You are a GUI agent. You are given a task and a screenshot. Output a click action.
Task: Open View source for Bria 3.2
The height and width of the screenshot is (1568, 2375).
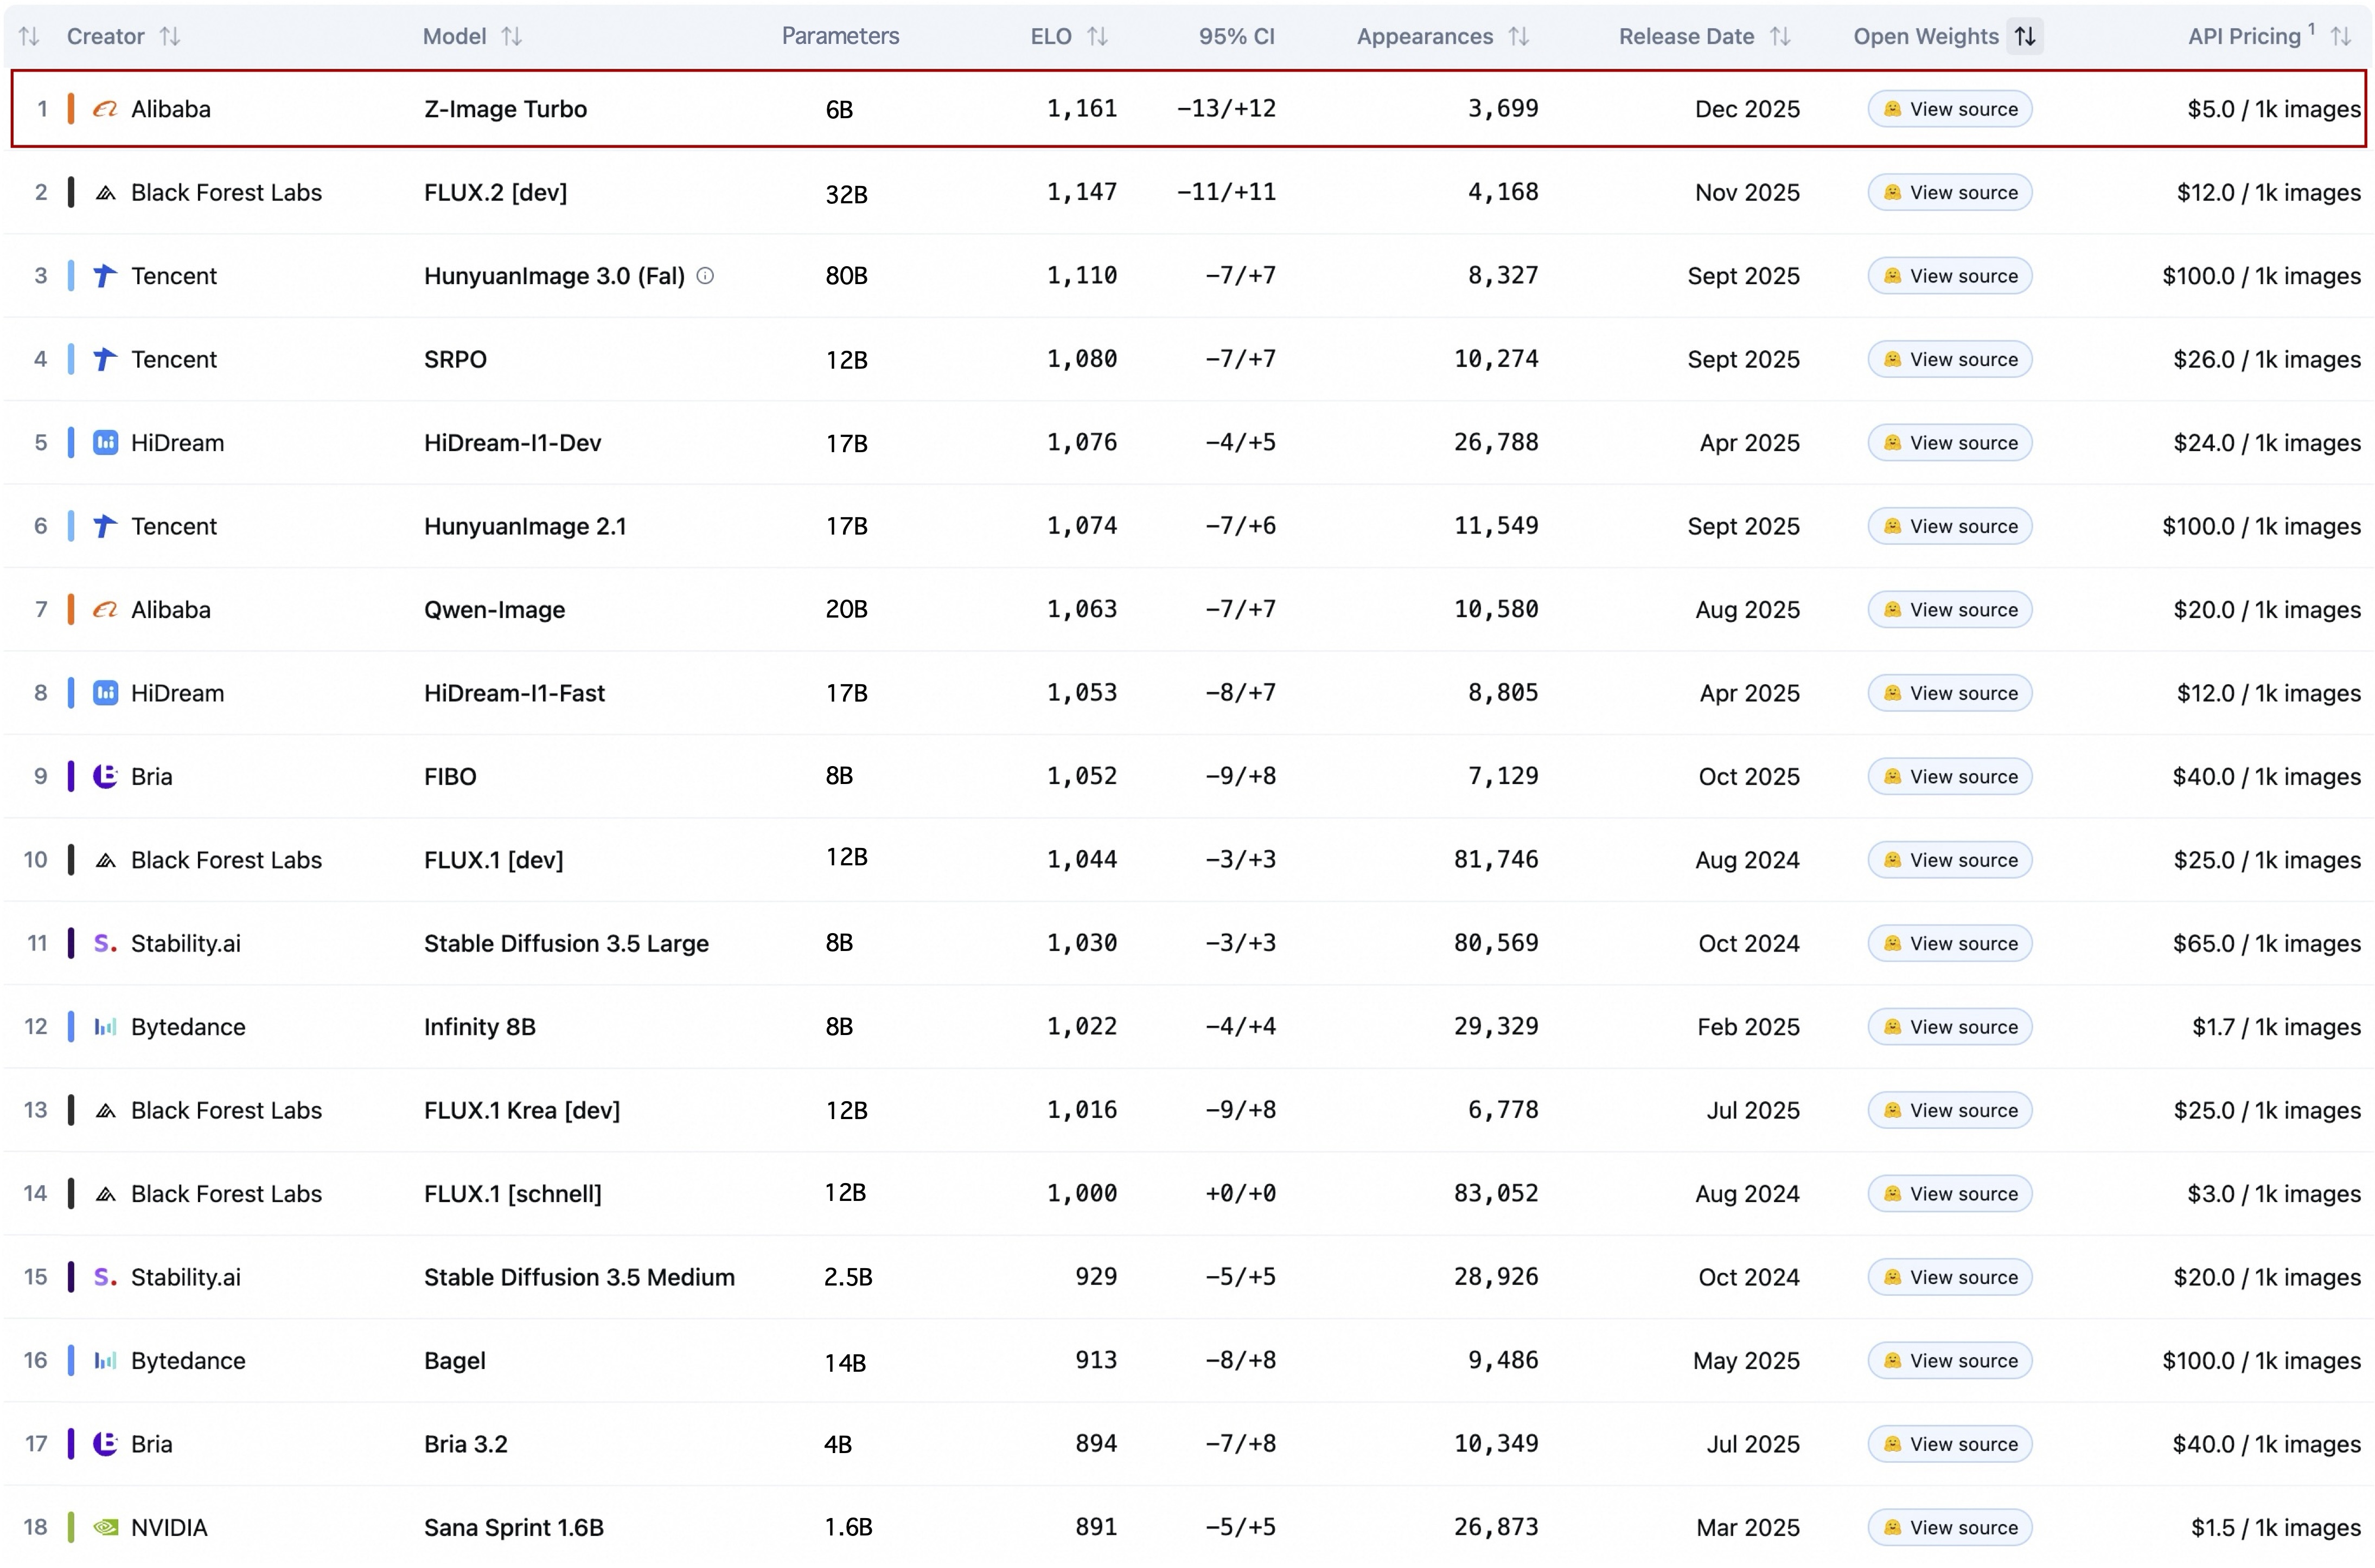click(x=1950, y=1444)
